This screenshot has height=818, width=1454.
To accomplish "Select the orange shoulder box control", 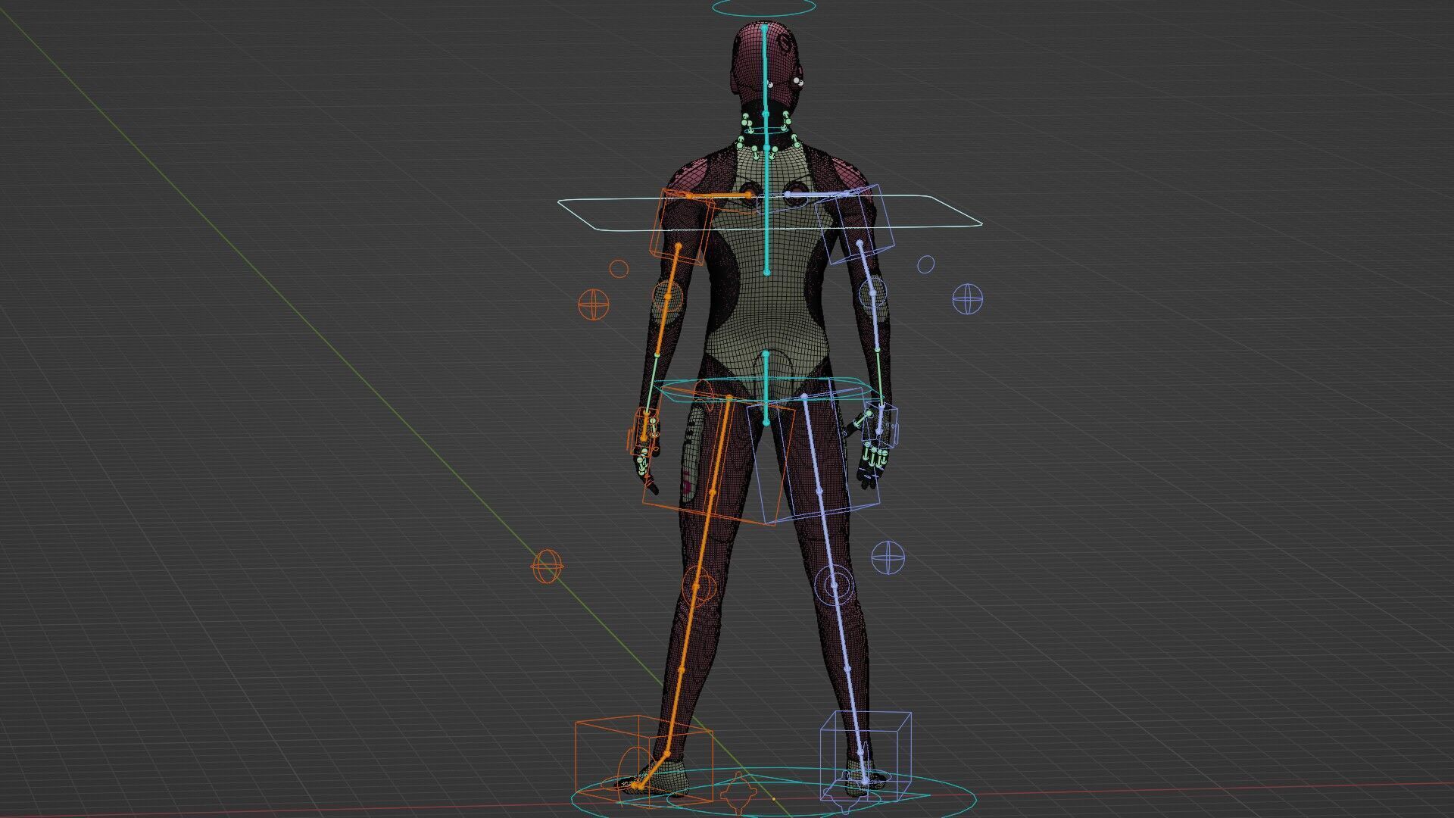I will (682, 226).
